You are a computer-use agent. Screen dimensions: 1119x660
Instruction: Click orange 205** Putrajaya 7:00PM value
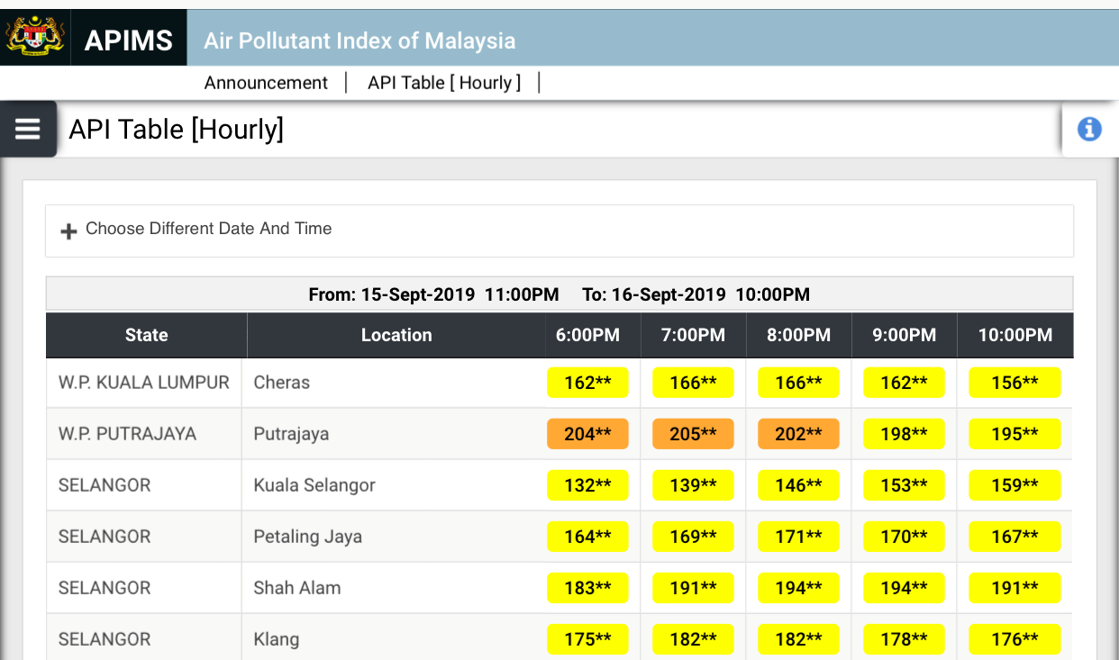693,434
